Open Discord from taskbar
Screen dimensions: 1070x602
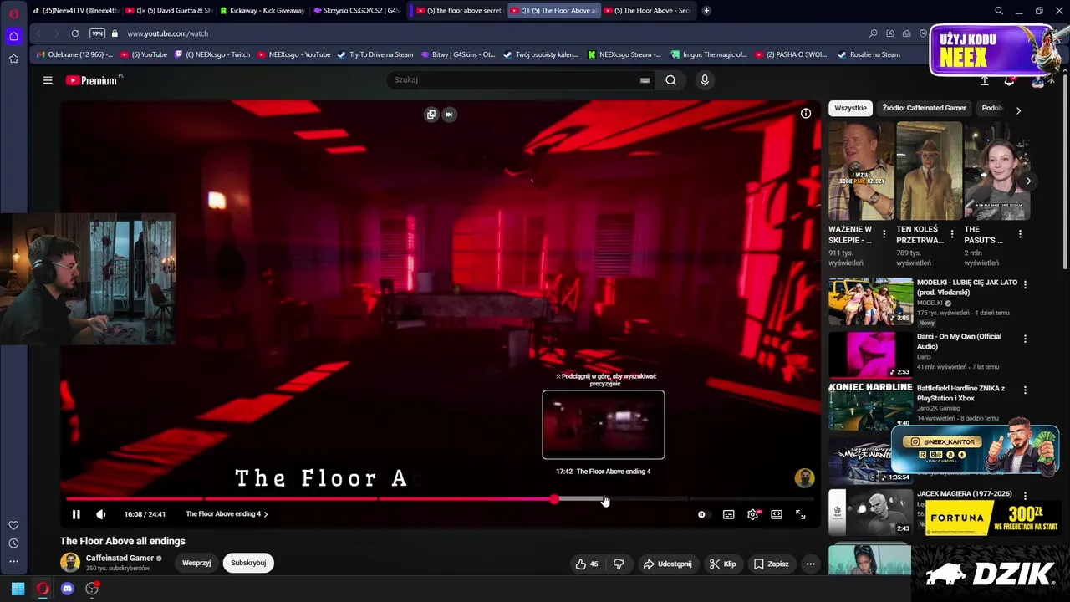pyautogui.click(x=68, y=589)
